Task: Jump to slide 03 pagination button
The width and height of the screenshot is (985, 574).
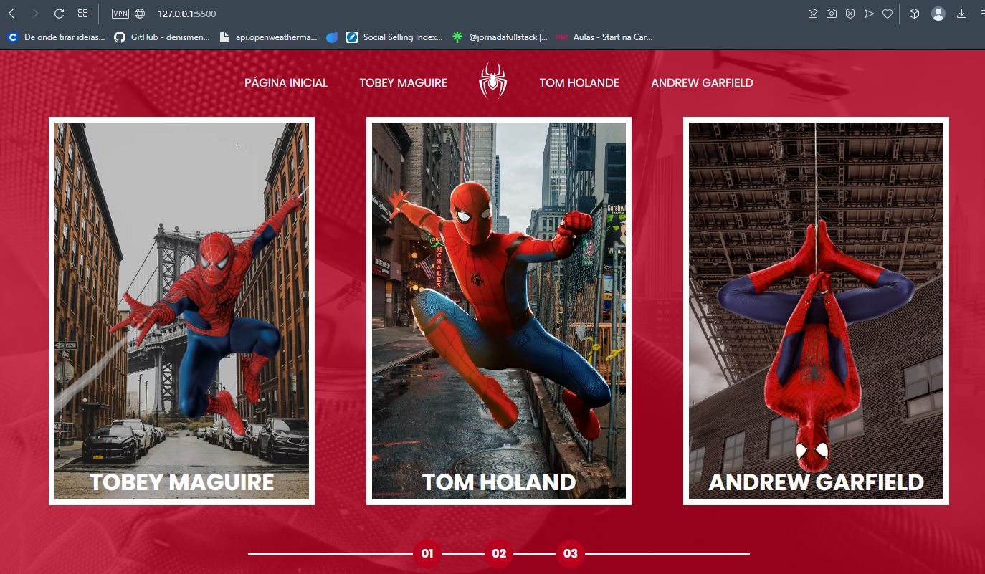Action: coord(571,553)
